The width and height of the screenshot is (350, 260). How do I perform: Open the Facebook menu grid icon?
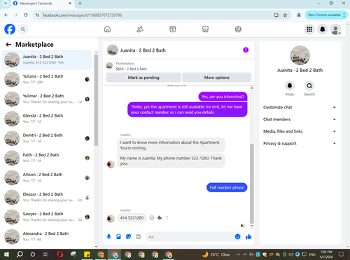pyautogui.click(x=309, y=29)
